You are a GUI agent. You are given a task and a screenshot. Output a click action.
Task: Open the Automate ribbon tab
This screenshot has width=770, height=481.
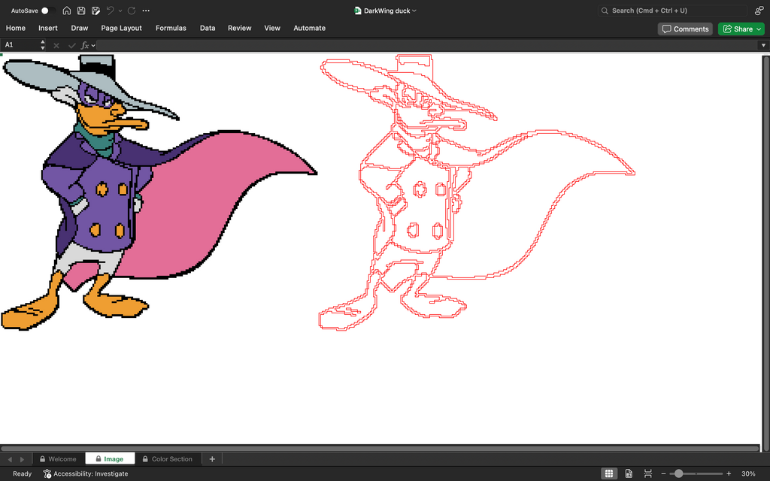[309, 28]
